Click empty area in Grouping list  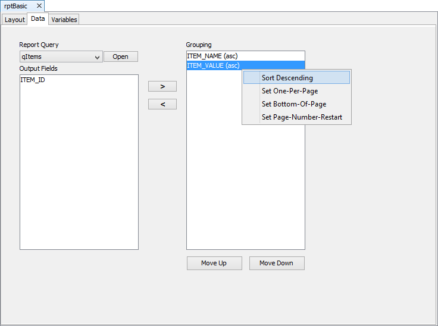(245, 190)
